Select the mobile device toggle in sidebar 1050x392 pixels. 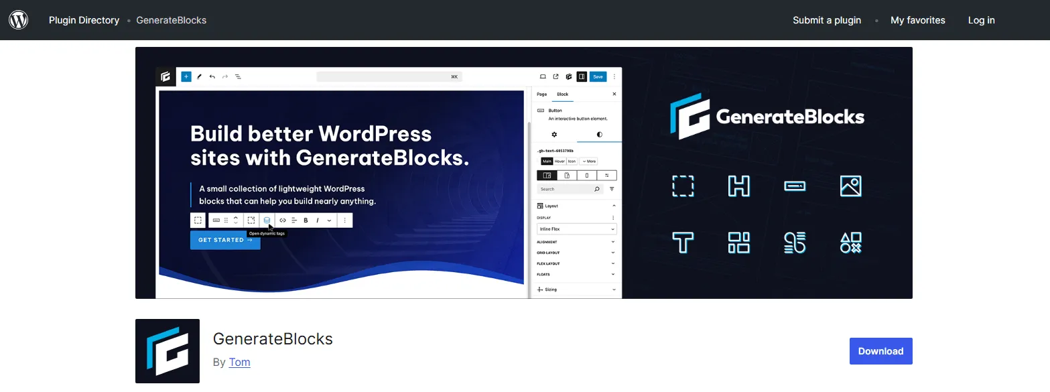[587, 176]
